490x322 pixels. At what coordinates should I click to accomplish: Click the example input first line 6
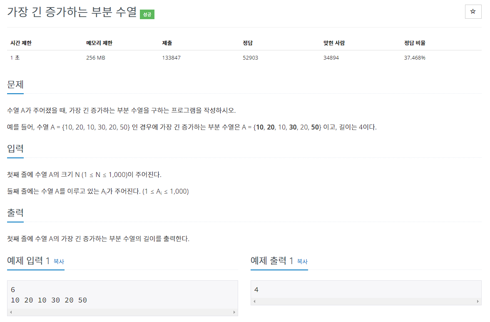[x=13, y=290]
